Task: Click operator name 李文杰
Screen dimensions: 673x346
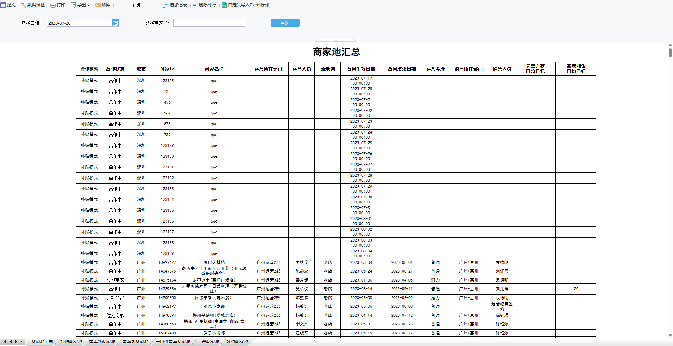Action: click(x=302, y=324)
